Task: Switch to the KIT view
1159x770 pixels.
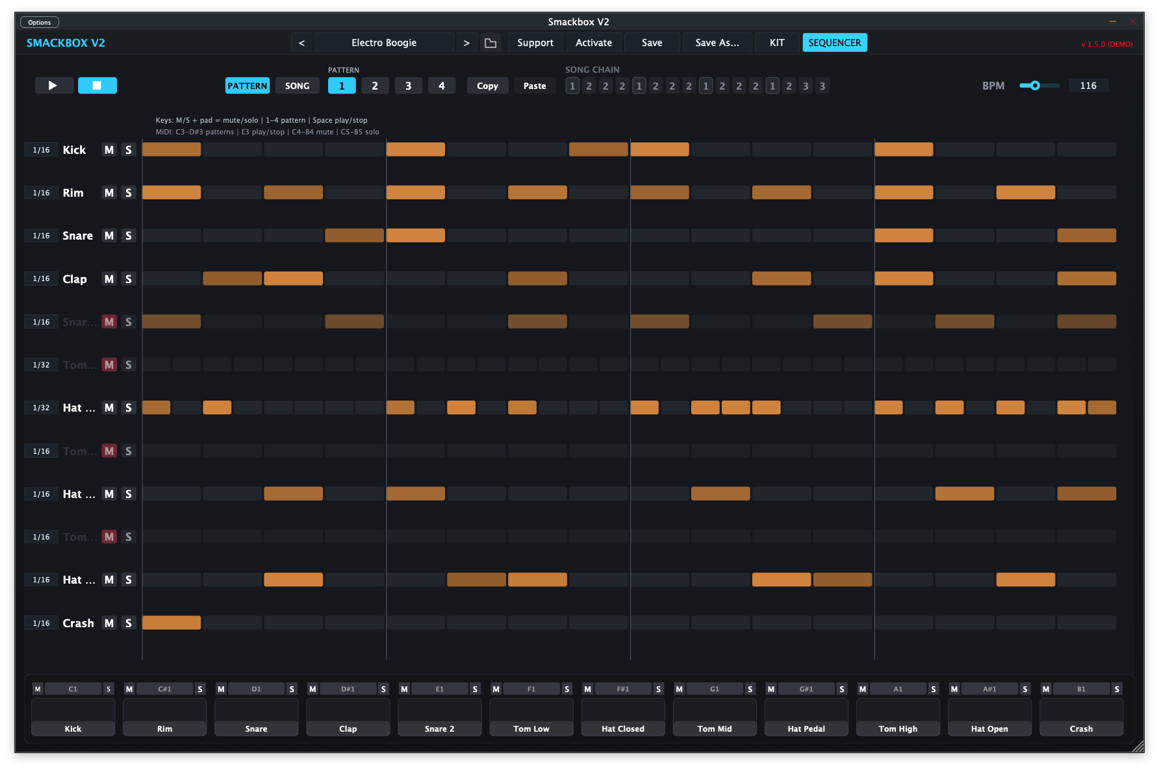Action: coord(777,43)
